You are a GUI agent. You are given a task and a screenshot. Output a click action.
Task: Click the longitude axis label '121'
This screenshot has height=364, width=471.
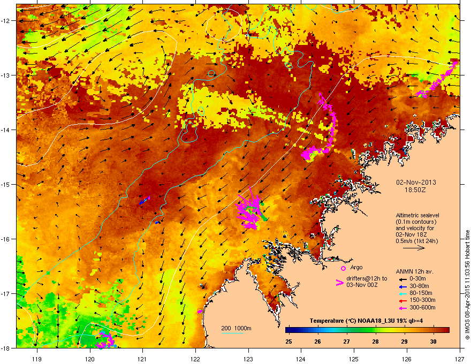point(143,359)
